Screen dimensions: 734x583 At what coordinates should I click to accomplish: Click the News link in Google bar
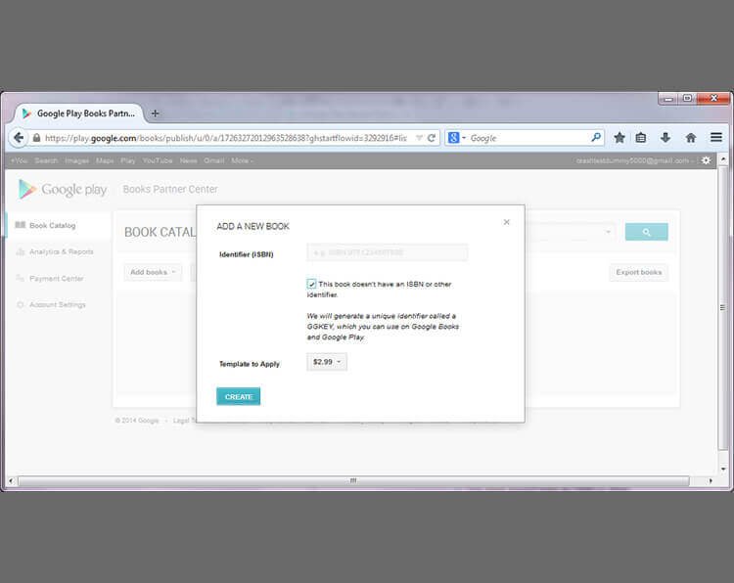(188, 160)
